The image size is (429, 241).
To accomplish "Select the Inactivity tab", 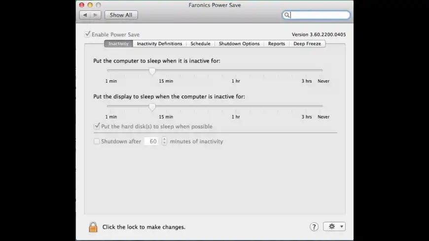I will [118, 44].
